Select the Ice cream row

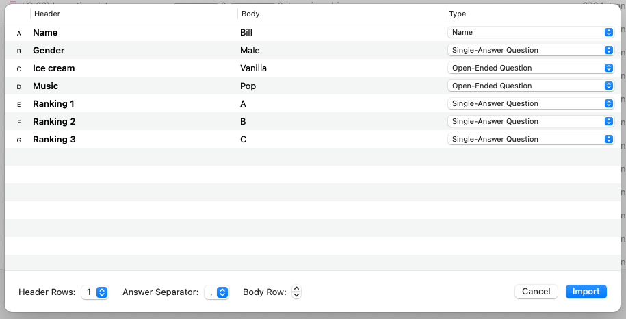tap(53, 68)
